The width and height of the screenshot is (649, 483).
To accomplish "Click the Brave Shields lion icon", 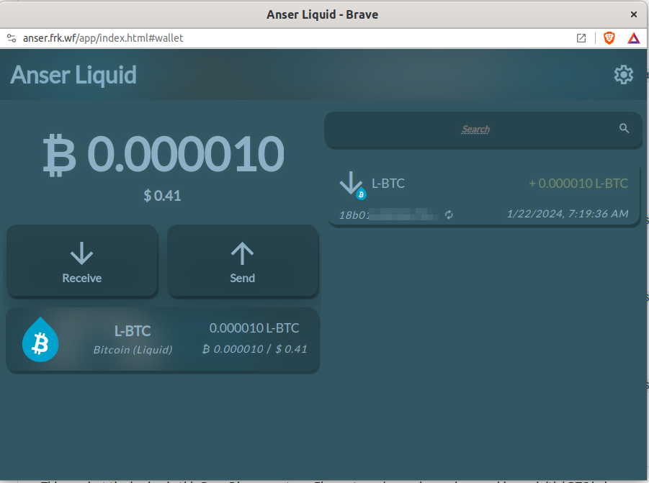I will click(609, 38).
